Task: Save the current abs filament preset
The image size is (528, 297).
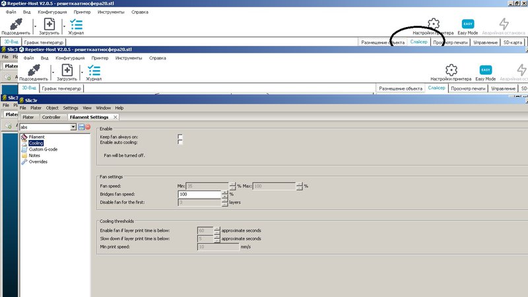Action: (81, 127)
